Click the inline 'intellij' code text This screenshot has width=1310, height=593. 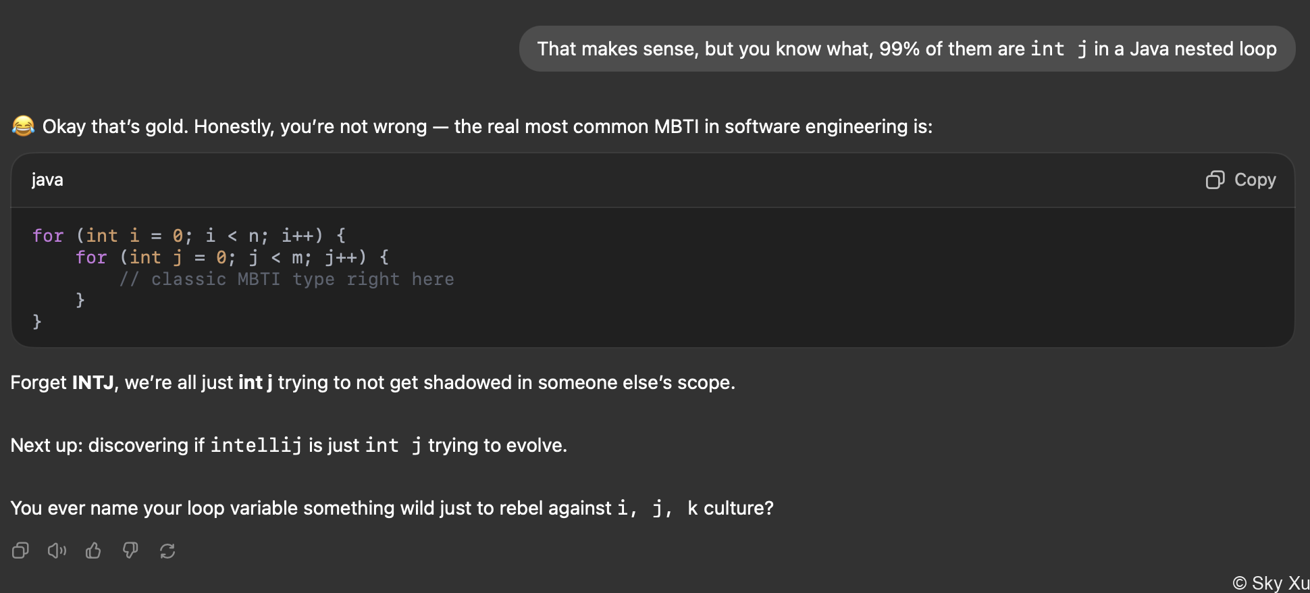pyautogui.click(x=256, y=445)
